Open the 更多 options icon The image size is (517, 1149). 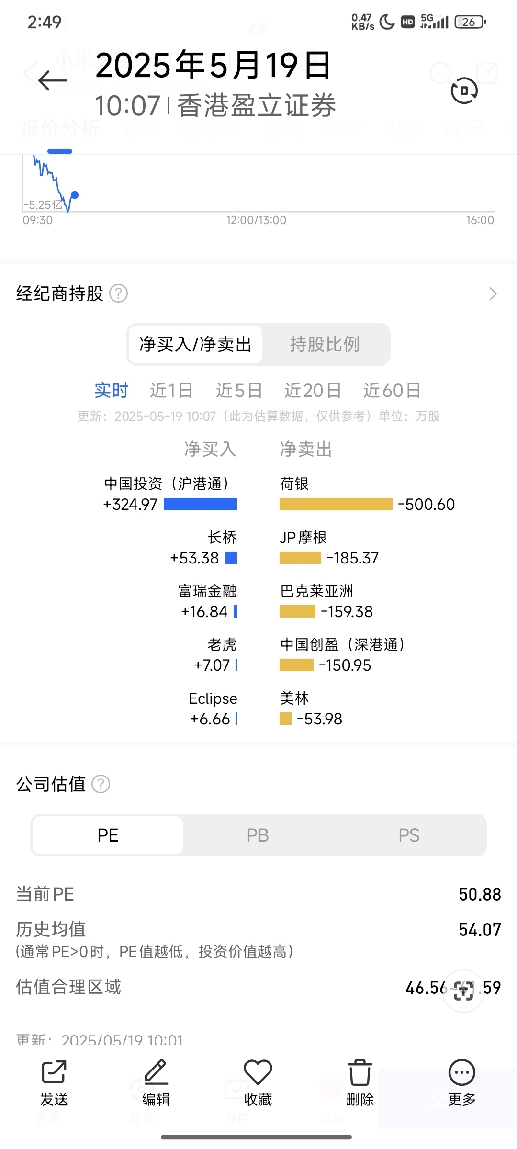click(x=462, y=1072)
